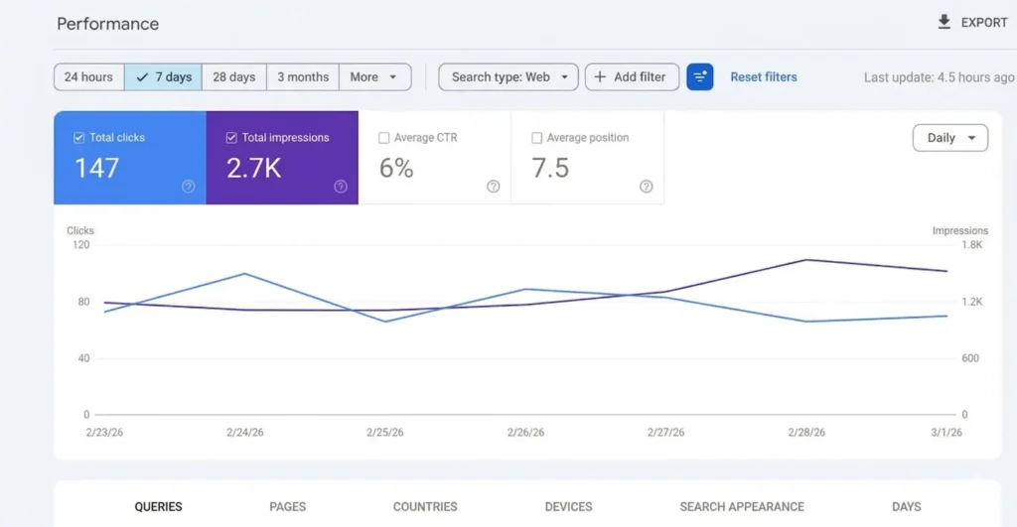Image resolution: width=1017 pixels, height=527 pixels.
Task: Enable the Average CTR checkbox
Action: [x=384, y=138]
